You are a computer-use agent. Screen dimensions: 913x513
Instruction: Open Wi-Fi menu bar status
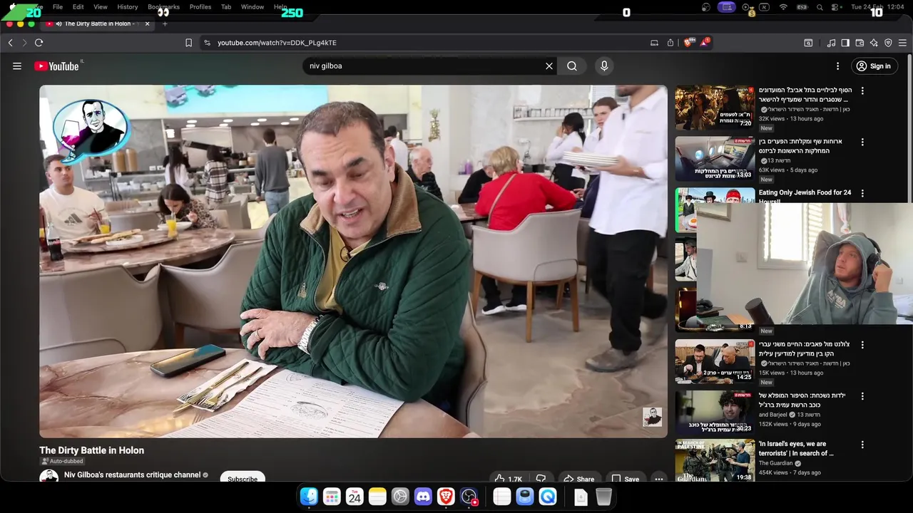(x=783, y=7)
